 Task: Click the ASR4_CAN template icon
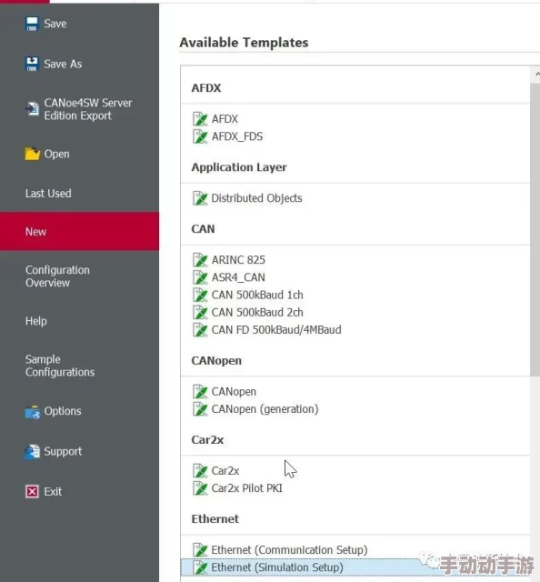pos(200,277)
